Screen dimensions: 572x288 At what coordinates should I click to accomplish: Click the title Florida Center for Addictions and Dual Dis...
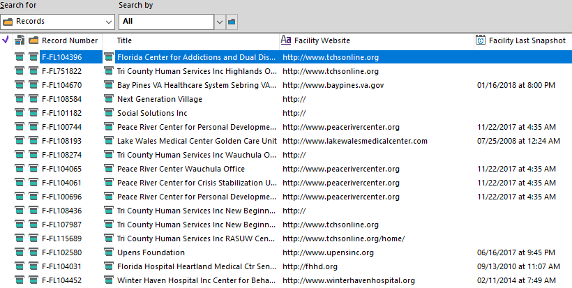tap(196, 57)
